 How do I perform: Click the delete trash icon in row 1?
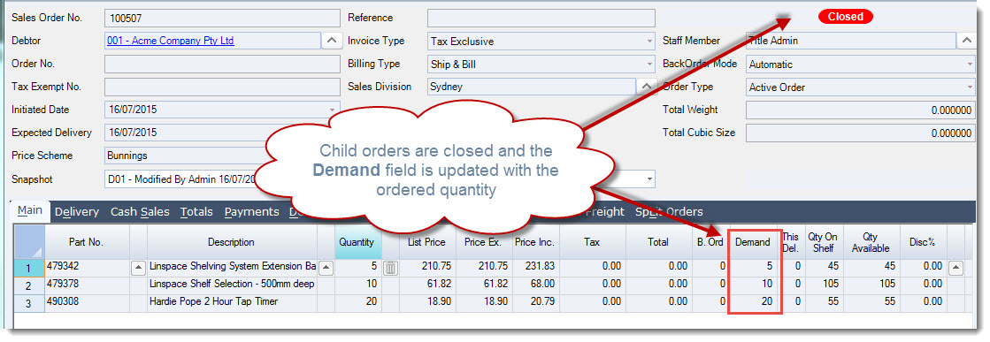391,268
